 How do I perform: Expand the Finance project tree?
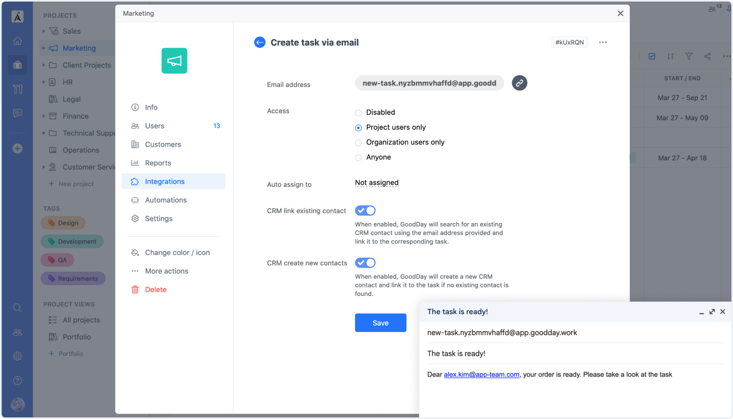click(x=44, y=116)
